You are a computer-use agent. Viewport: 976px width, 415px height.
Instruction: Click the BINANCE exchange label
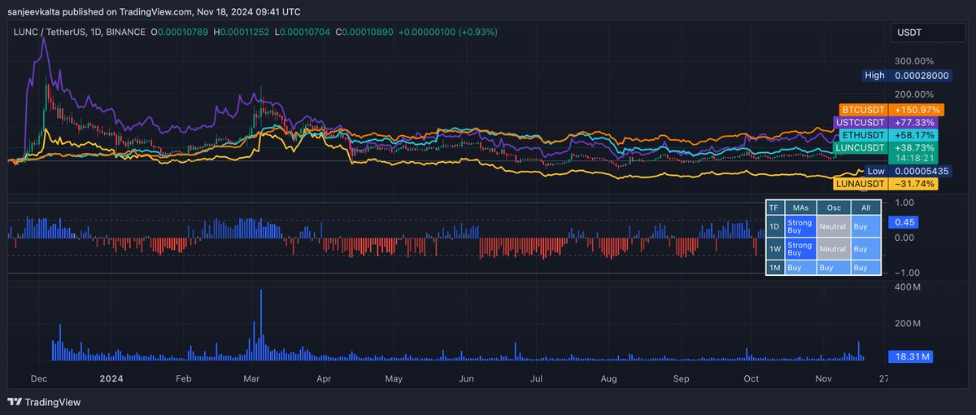click(126, 32)
